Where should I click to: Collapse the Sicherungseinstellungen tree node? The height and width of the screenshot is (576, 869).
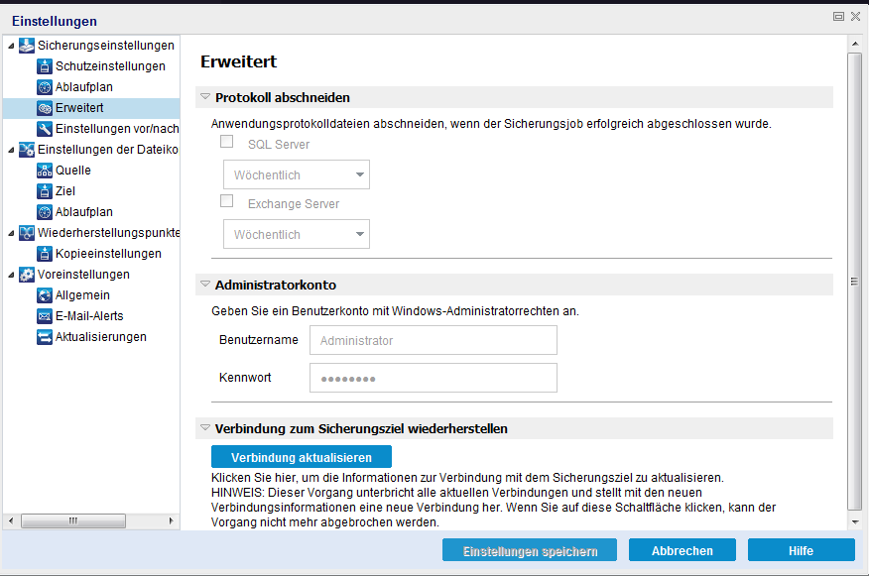11,46
